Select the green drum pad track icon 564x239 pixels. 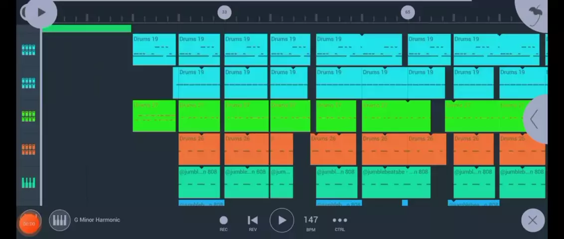point(28,117)
